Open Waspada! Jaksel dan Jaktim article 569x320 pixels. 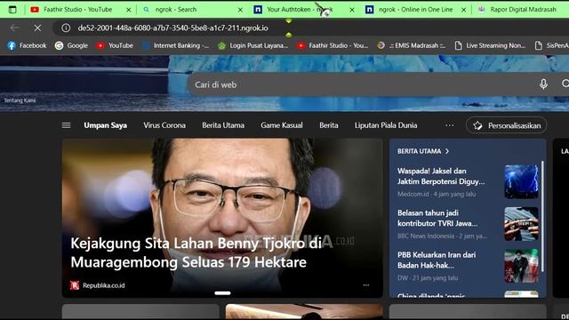(x=441, y=176)
